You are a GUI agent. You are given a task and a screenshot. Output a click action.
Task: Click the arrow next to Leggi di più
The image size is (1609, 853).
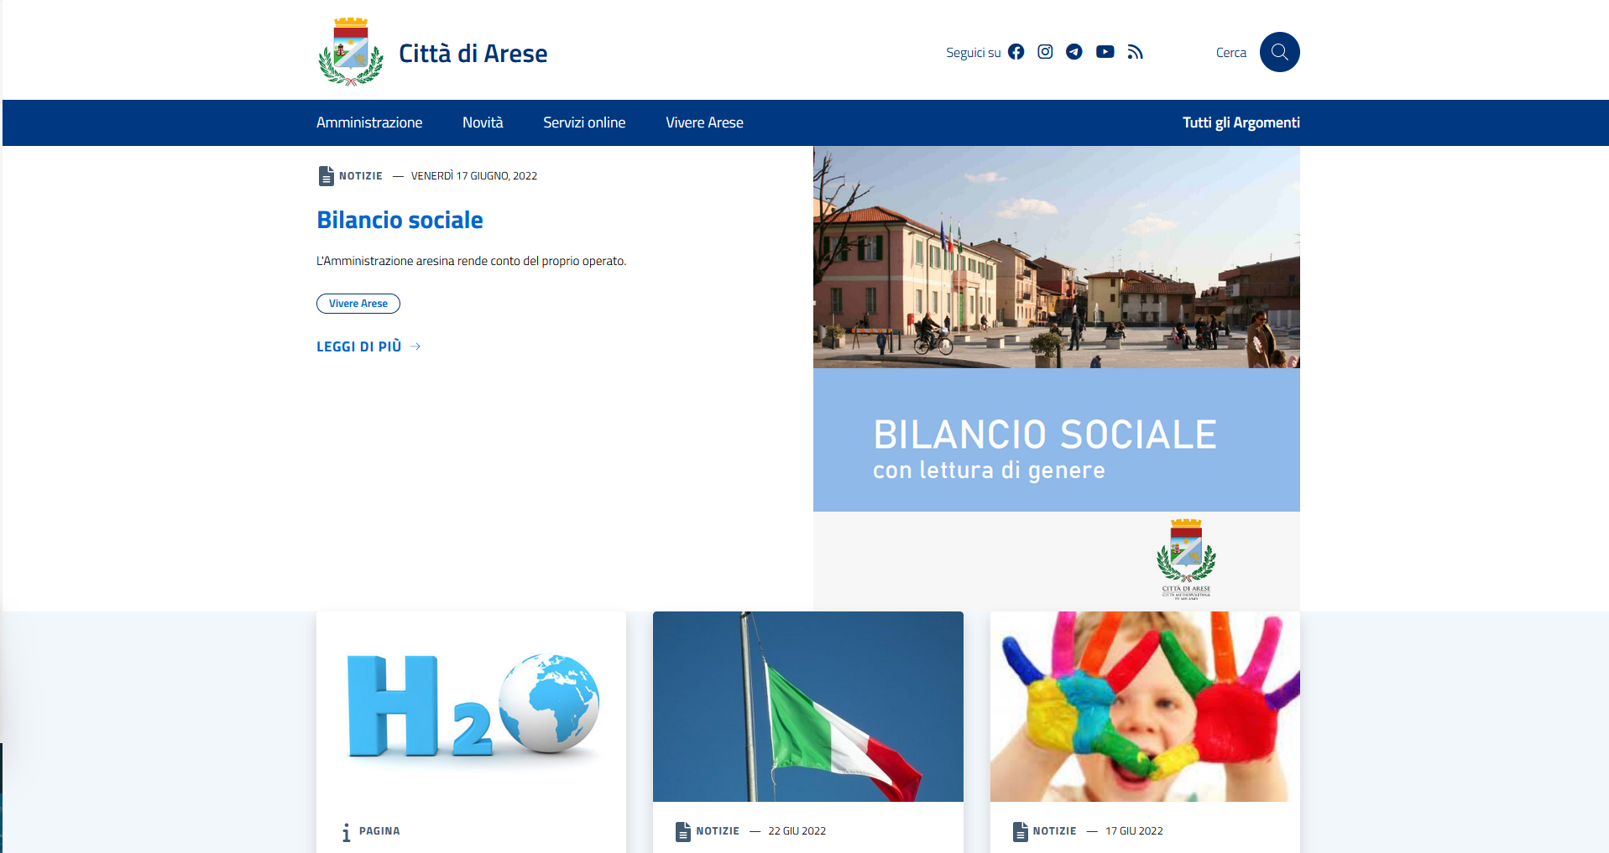(x=415, y=346)
